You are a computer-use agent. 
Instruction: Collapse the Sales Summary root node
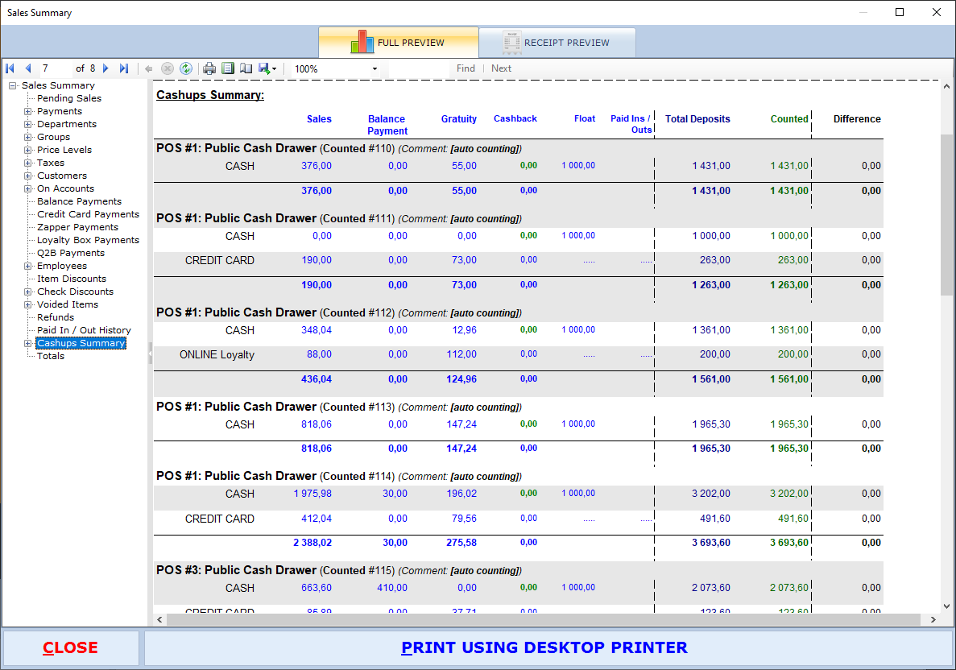[13, 85]
